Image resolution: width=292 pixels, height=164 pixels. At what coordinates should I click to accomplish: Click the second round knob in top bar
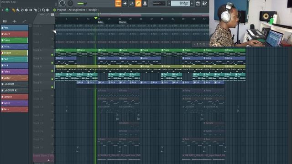coord(70,3)
